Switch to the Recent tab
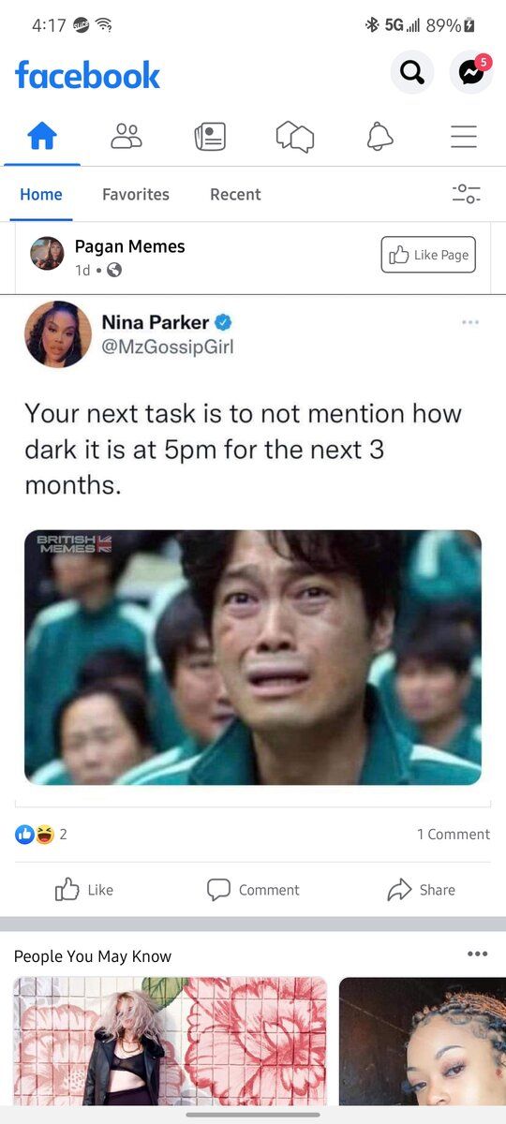 235,194
